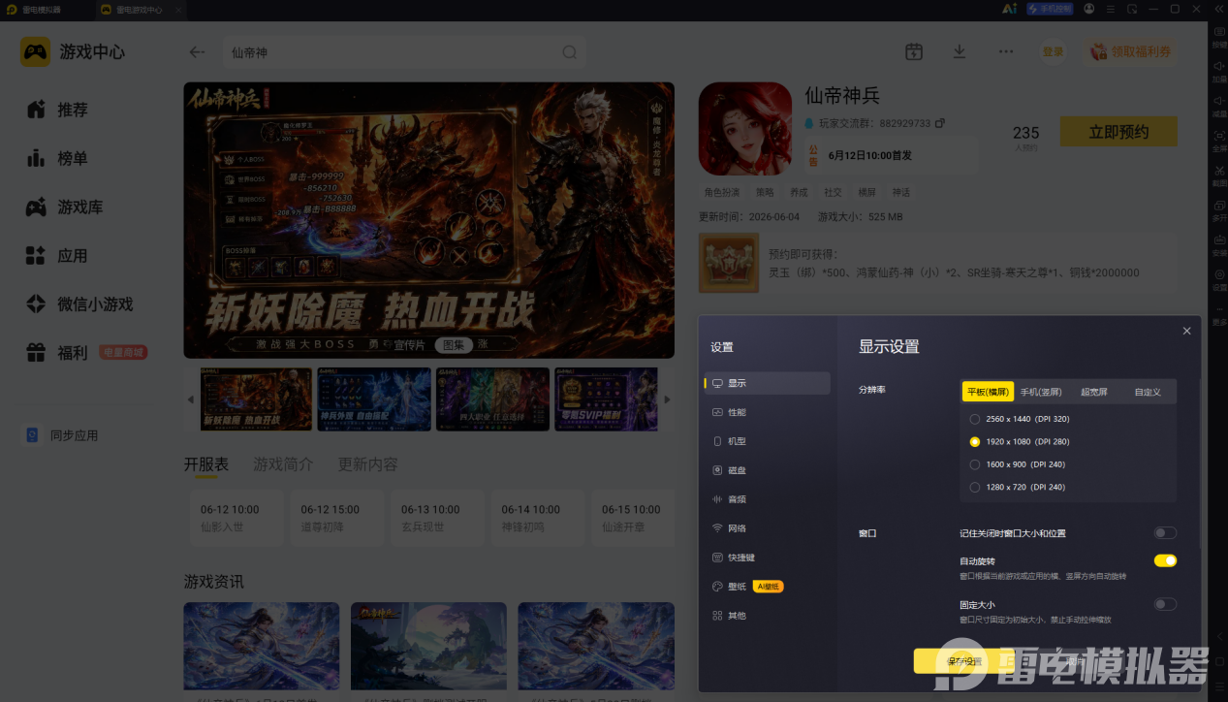1228x702 pixels.
Task: Select resolution 1920 x 1080 (DPI 280)
Action: (1020, 441)
